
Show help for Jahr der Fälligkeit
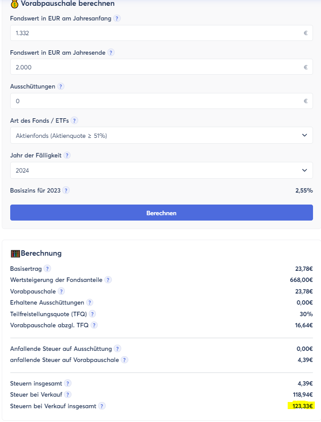click(x=67, y=156)
